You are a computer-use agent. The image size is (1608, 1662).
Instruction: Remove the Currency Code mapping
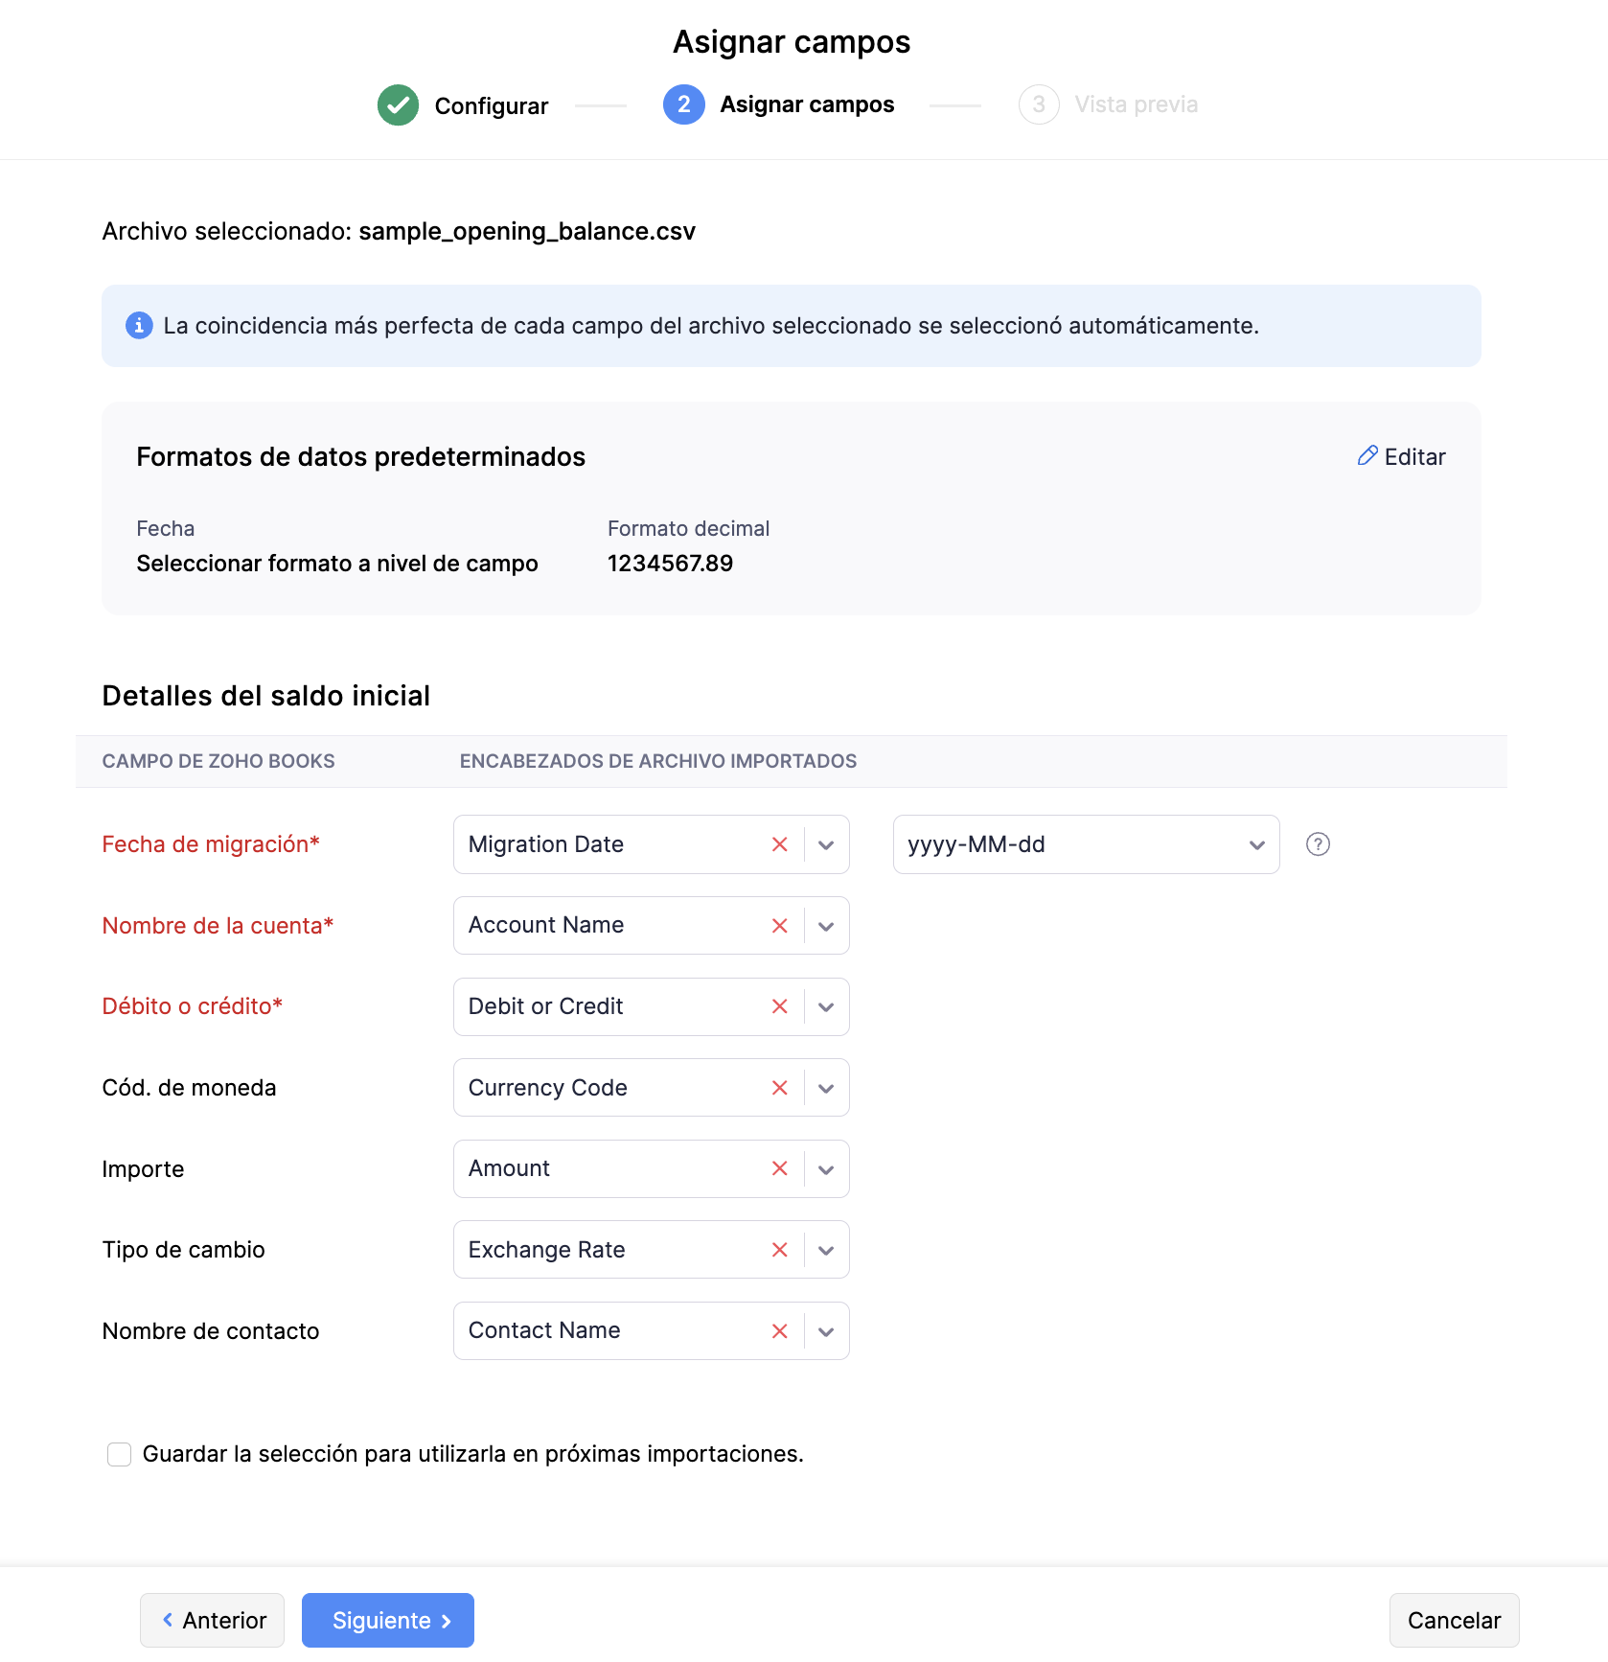[779, 1088]
